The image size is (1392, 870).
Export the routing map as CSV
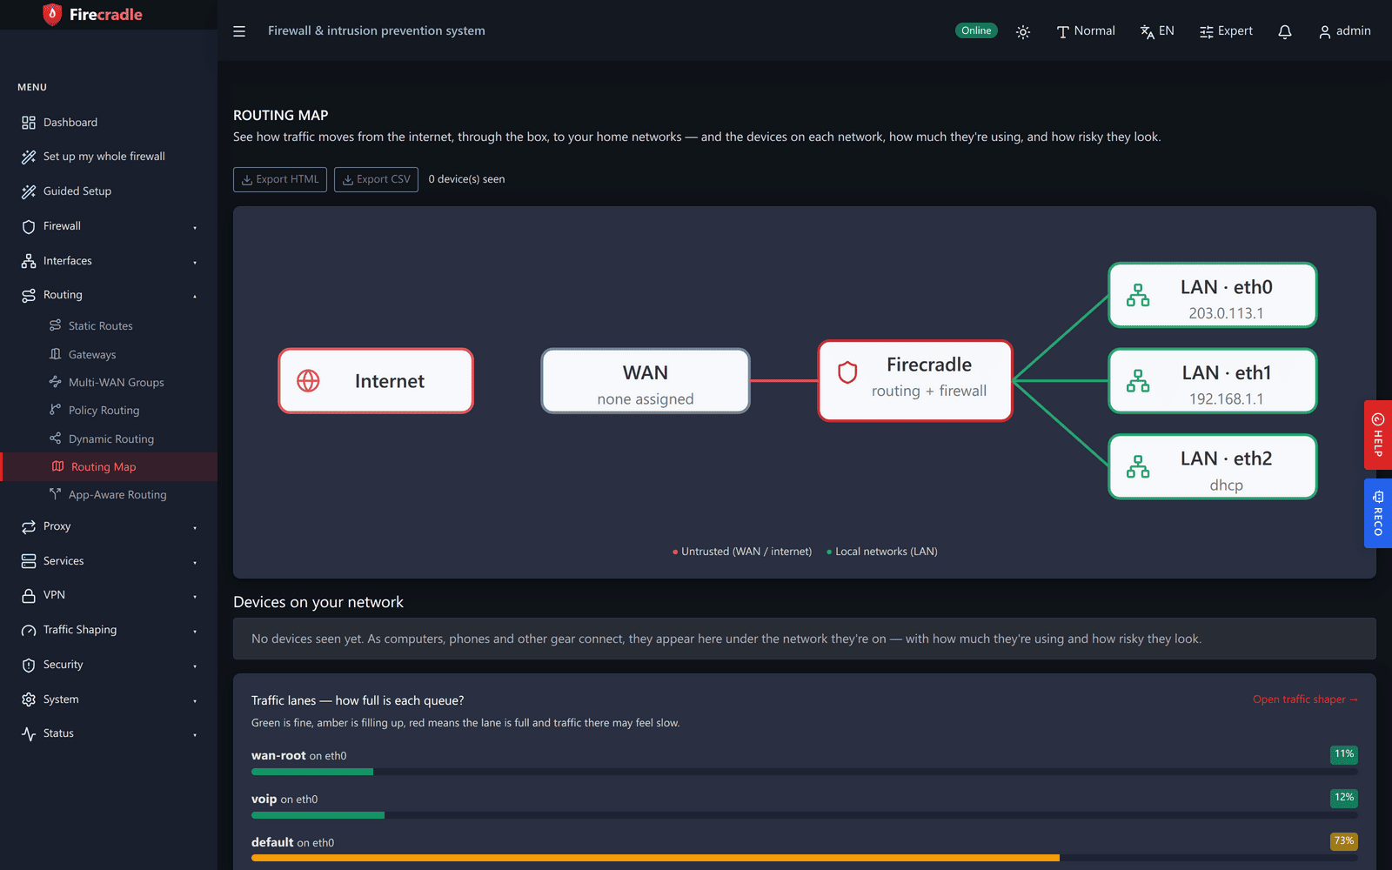(376, 179)
